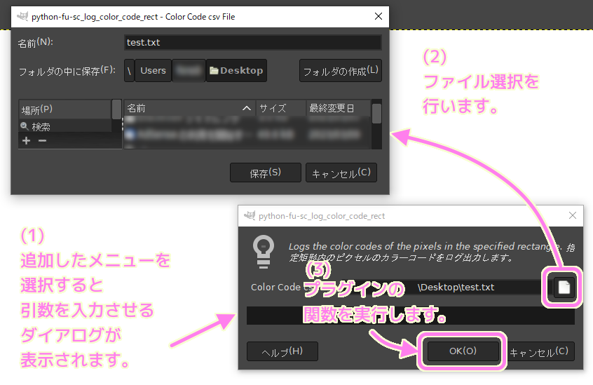Click the file list vertical scrollbar
The width and height of the screenshot is (593, 385).
[376, 114]
